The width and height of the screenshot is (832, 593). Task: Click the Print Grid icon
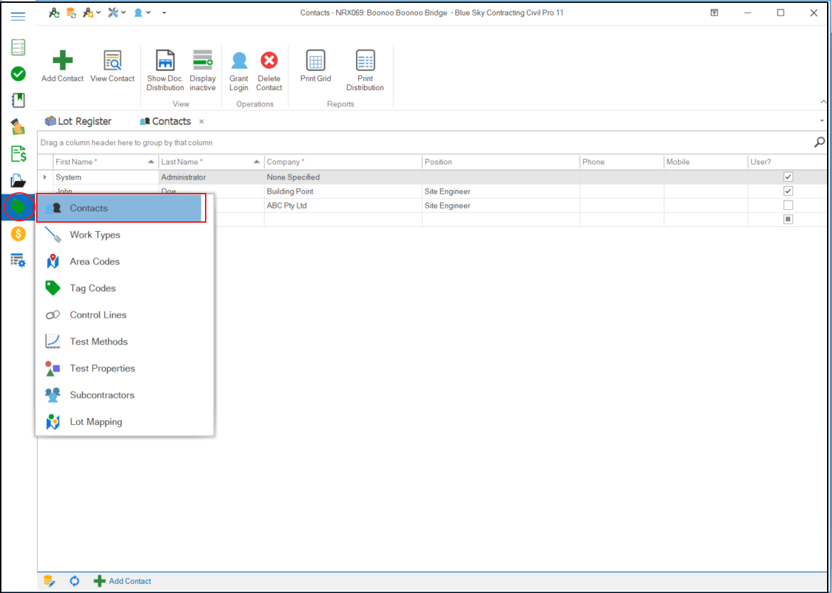pos(316,61)
